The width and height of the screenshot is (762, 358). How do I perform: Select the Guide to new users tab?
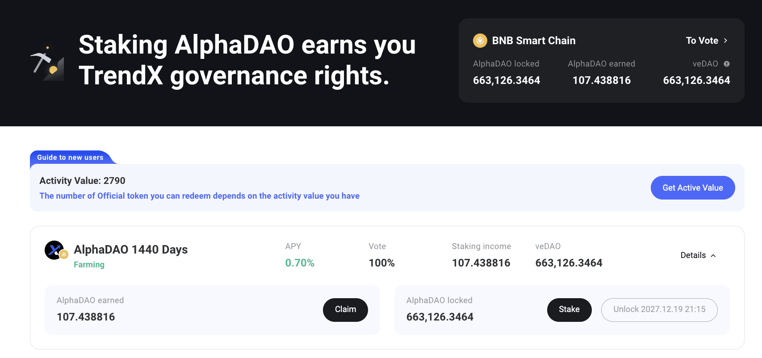click(x=70, y=158)
